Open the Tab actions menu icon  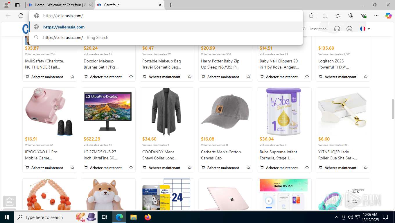click(17, 5)
